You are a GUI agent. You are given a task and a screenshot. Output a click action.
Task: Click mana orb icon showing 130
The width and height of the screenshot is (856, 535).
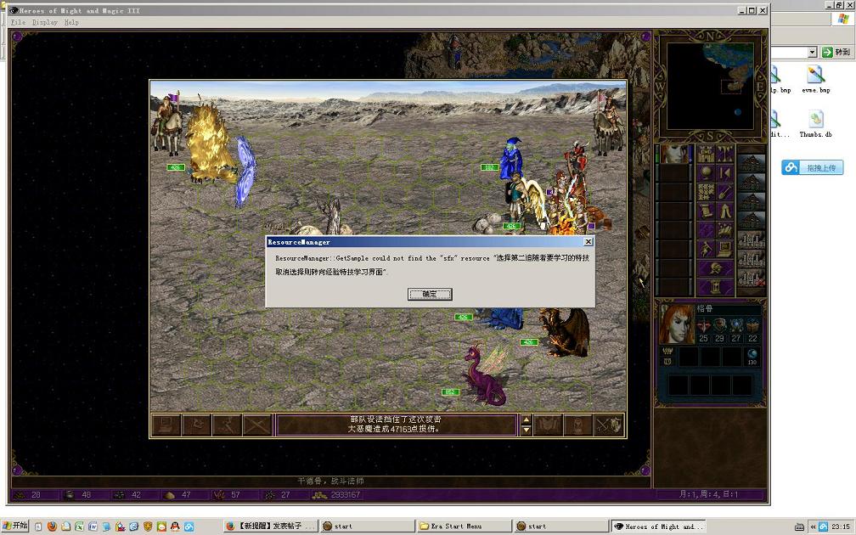752,356
